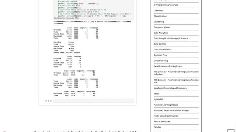The height and width of the screenshot is (132, 236).
Task: Open Excel Examples for Beginners
Action: (168, 66)
